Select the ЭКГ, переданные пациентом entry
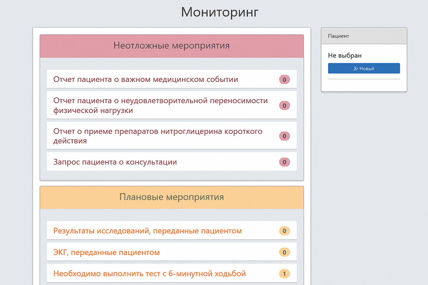The image size is (428, 285). coord(106,252)
